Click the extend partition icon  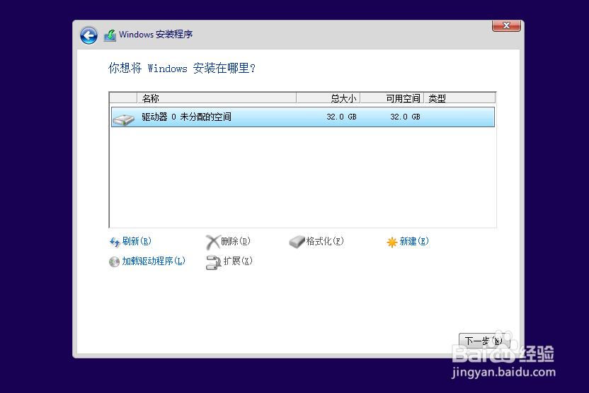213,262
